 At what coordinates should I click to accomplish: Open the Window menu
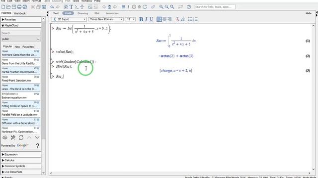pyautogui.click(x=86, y=1)
